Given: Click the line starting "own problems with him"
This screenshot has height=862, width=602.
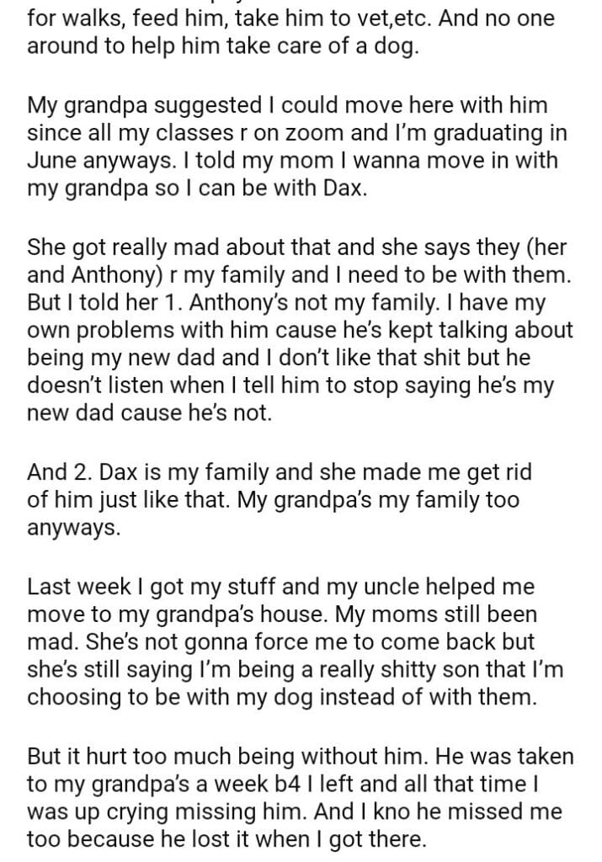Looking at the screenshot, I should (x=300, y=329).
